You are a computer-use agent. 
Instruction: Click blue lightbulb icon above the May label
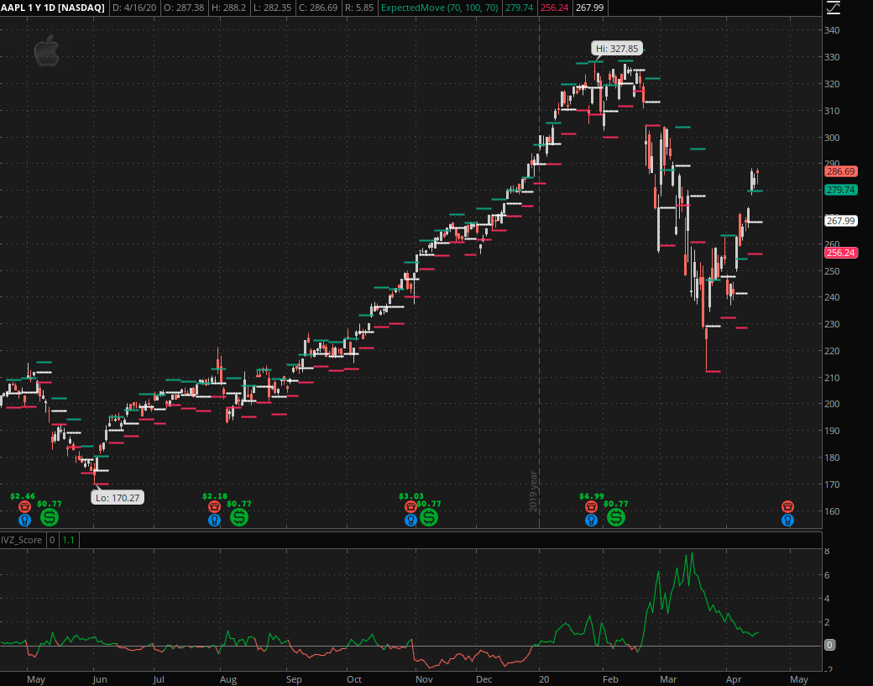(x=787, y=520)
